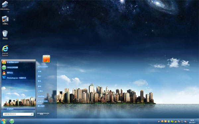Launch Internet Explorer from the desktop
This screenshot has width=199, height=124.
click(5, 51)
